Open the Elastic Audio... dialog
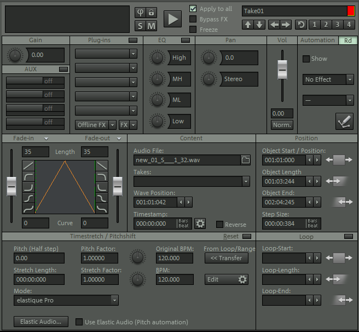 click(41, 322)
